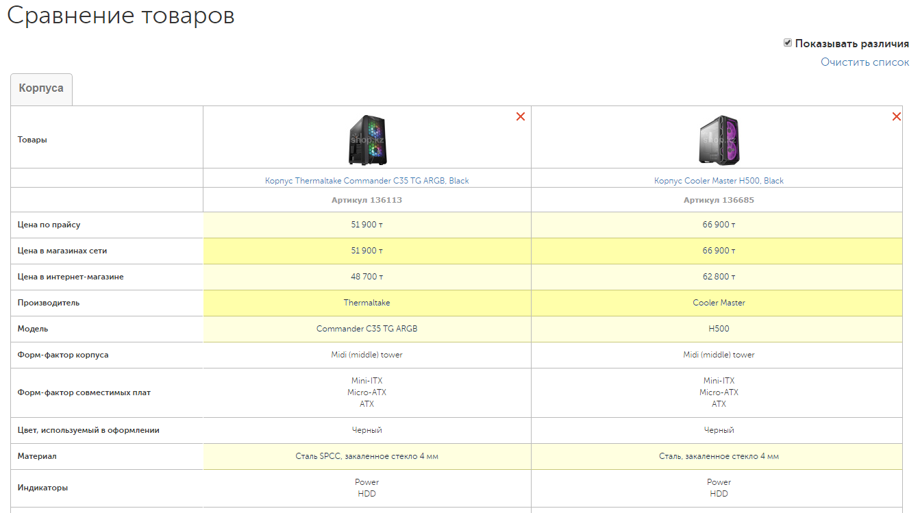
Task: Click Цвет, используемый в оформлении label
Action: [88, 430]
